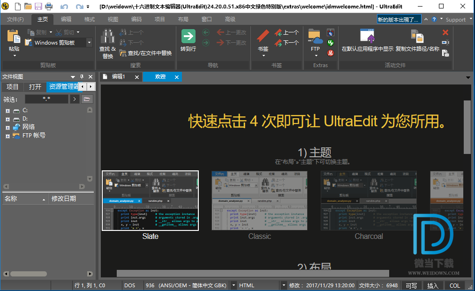Open a file with the folder icon
Viewport: 475px width, 291px height.
[x=28, y=6]
